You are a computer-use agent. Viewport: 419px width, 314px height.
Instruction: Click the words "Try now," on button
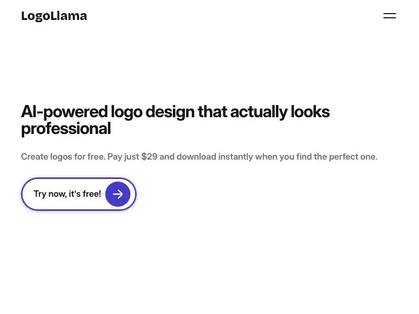(x=50, y=194)
